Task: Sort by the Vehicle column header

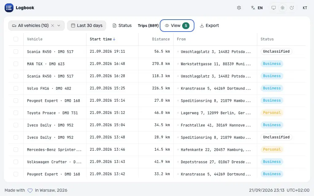Action: [35, 39]
